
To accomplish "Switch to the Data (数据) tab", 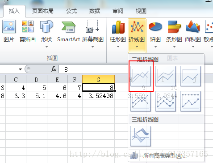I will click(95, 11).
